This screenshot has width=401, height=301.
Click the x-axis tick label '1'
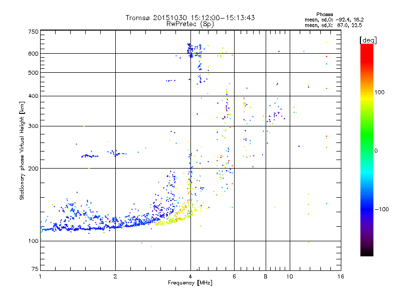(x=40, y=276)
